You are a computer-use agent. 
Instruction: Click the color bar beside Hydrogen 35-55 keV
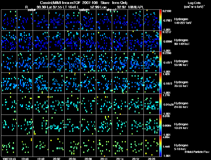pyautogui.click(x=160, y=83)
